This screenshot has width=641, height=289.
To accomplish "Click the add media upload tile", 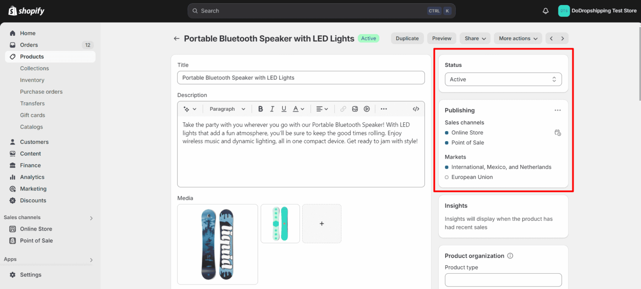I will point(321,224).
